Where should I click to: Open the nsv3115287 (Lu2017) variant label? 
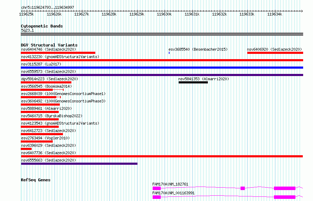[41, 64]
